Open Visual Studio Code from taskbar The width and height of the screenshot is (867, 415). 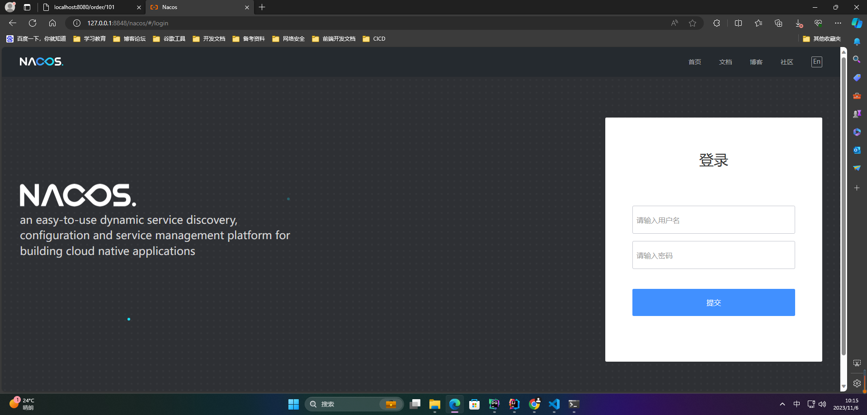(x=554, y=404)
